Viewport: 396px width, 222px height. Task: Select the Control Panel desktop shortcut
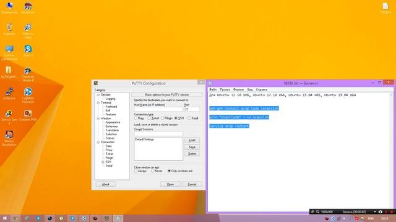tap(9, 52)
